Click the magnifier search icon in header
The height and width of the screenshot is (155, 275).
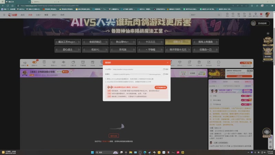219,15
